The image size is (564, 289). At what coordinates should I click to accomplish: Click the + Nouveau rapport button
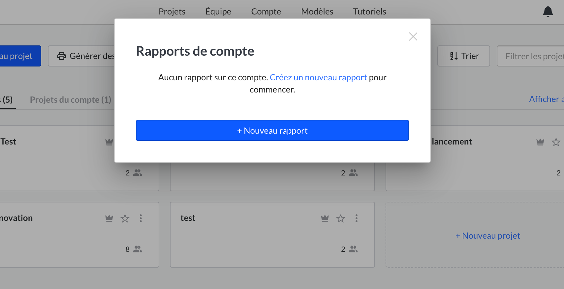click(x=272, y=130)
